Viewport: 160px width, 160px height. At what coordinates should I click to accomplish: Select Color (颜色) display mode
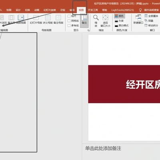point(120,16)
